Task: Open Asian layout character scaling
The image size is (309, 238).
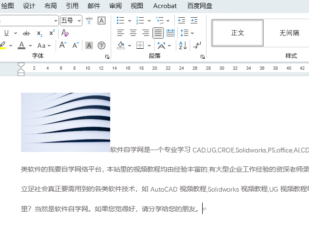Action: pyautogui.click(x=161, y=45)
